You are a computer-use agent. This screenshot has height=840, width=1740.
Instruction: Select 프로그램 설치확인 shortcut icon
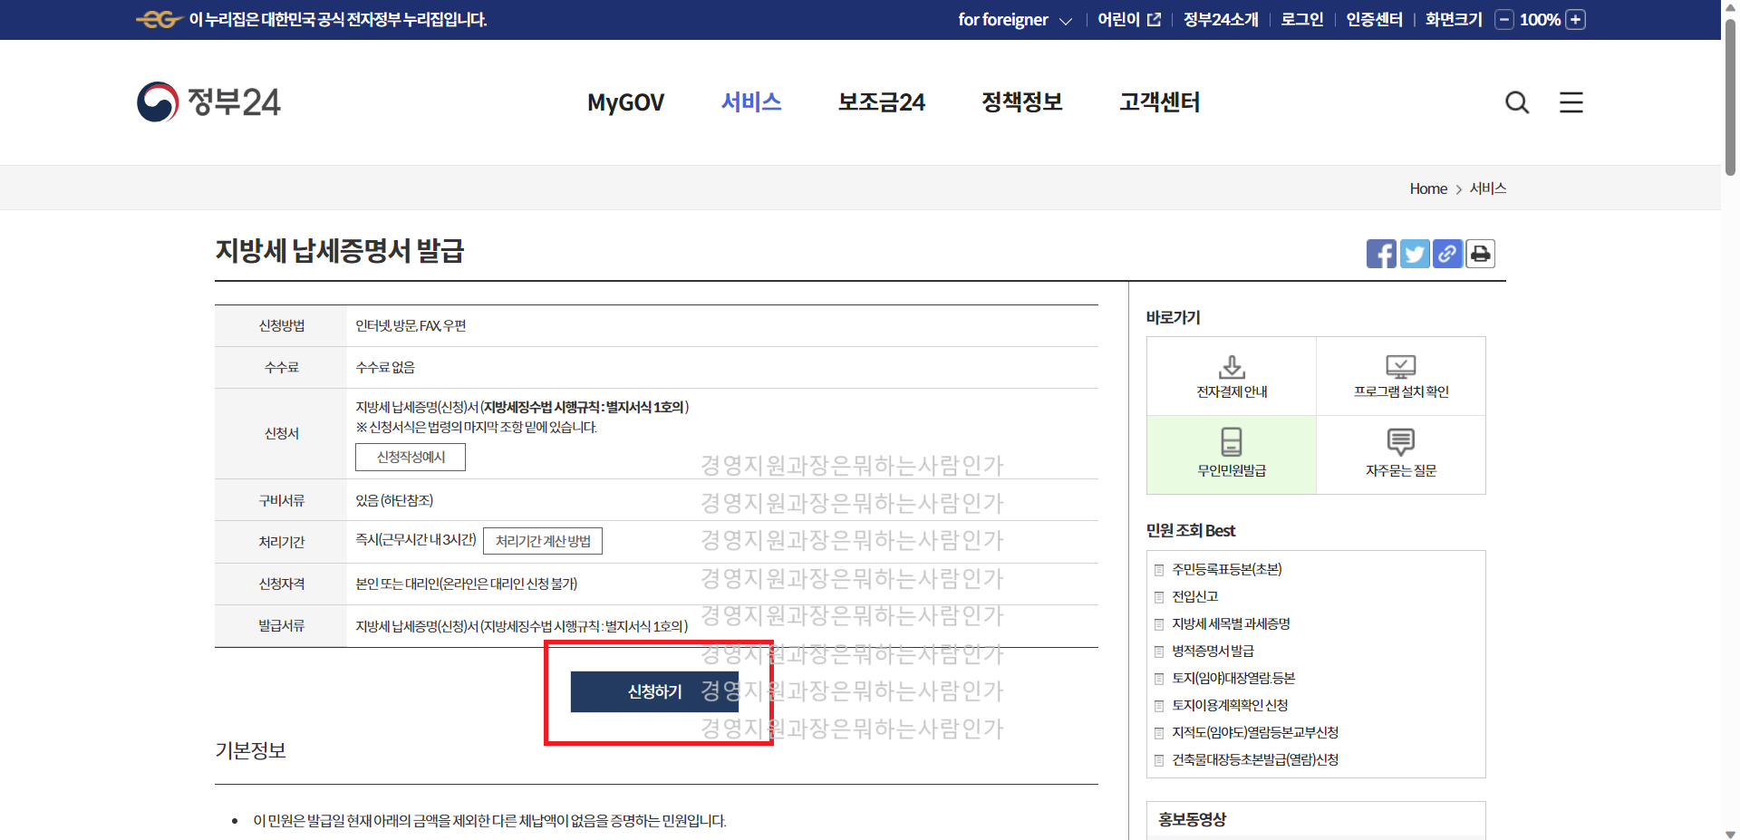1400,375
